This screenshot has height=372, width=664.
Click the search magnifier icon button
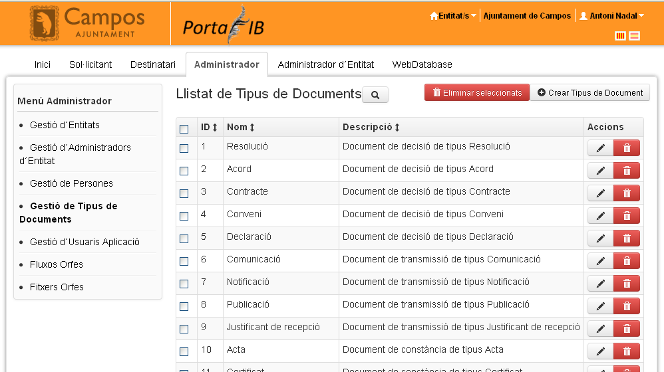[375, 95]
